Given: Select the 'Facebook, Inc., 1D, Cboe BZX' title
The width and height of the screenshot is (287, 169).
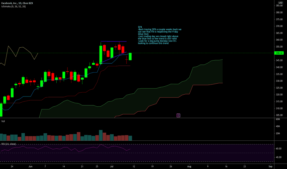Looking at the screenshot, I should (x=17, y=3).
